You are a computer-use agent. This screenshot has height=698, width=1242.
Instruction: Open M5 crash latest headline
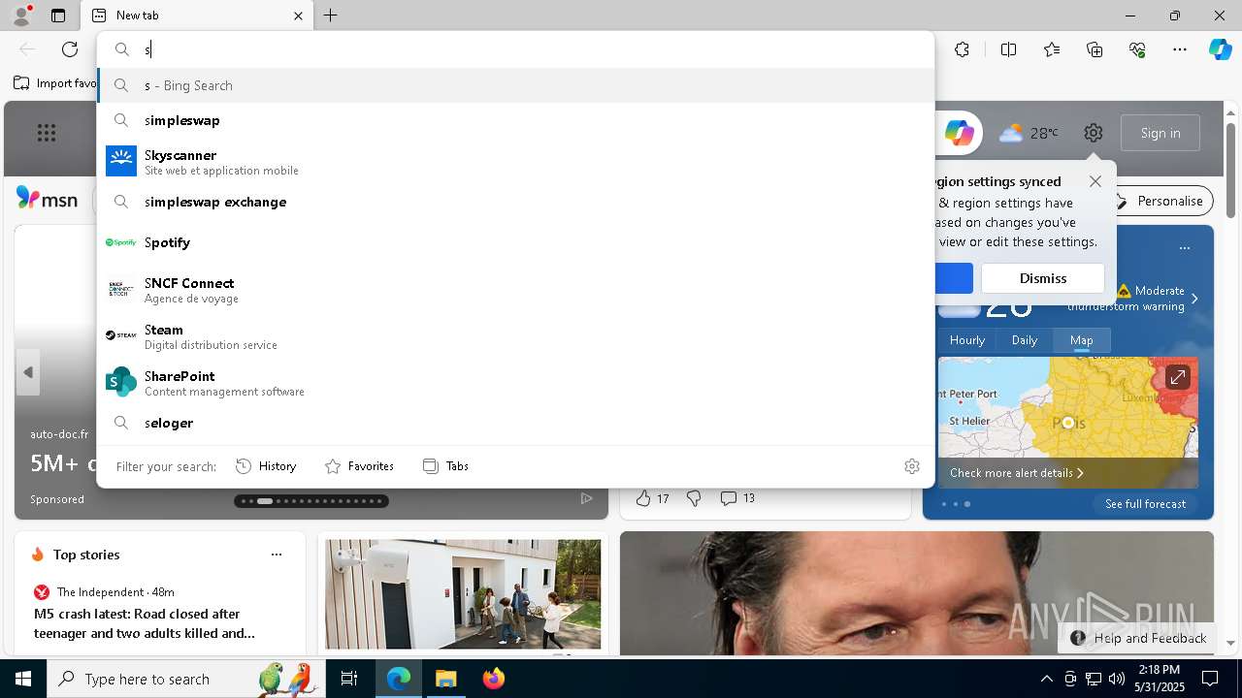pos(145,623)
